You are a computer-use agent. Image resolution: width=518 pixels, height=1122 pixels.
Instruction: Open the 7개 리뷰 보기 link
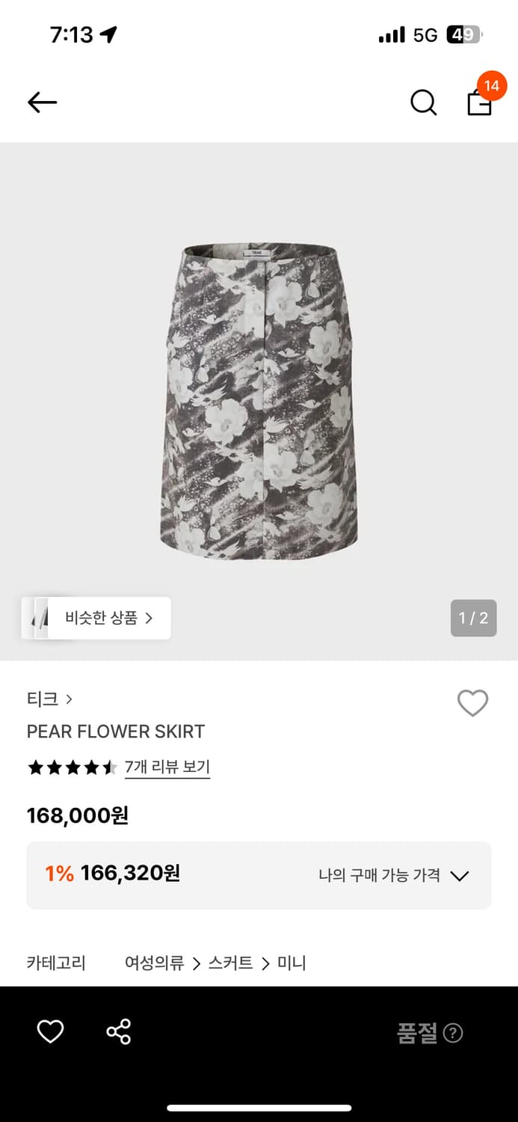167,767
